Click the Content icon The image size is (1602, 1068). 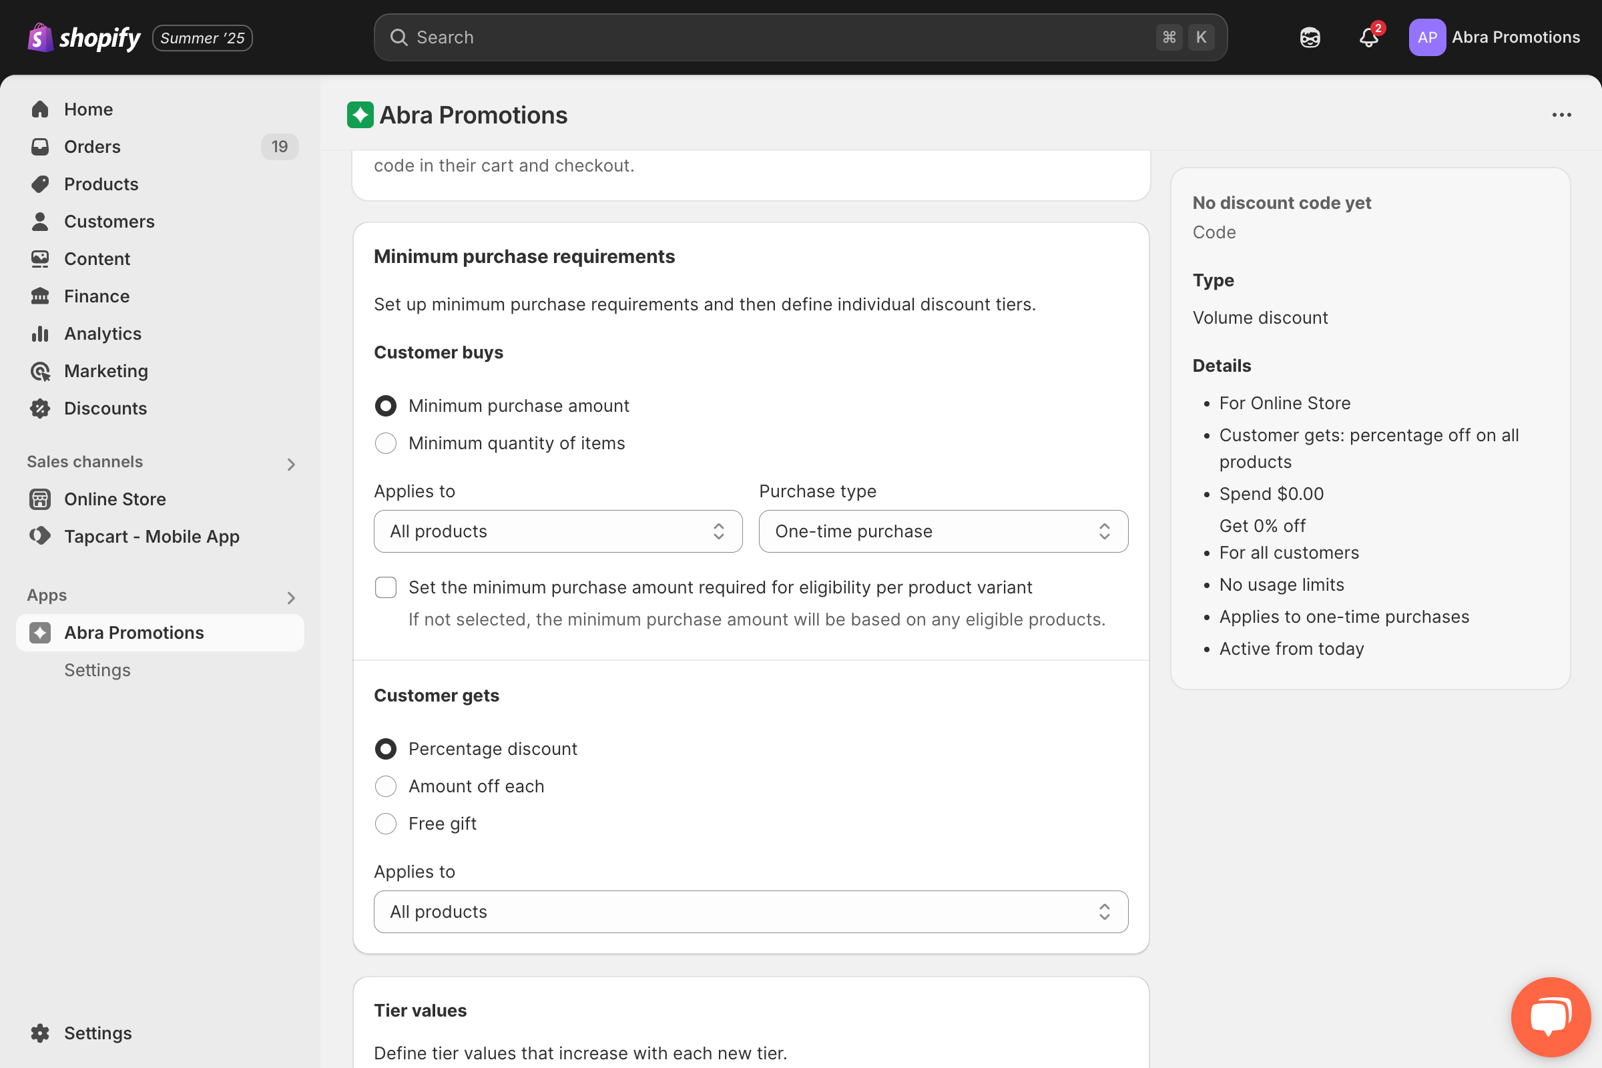[40, 259]
